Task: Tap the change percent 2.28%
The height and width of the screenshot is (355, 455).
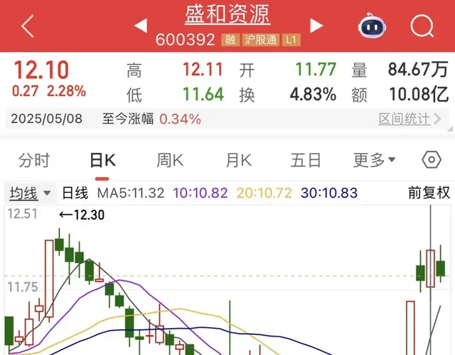Action: [x=66, y=91]
